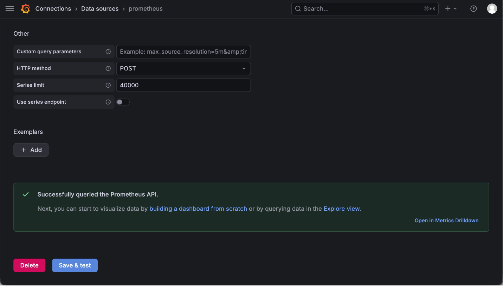Toggle the Use series endpoint switch
This screenshot has height=292, width=503.
click(123, 102)
